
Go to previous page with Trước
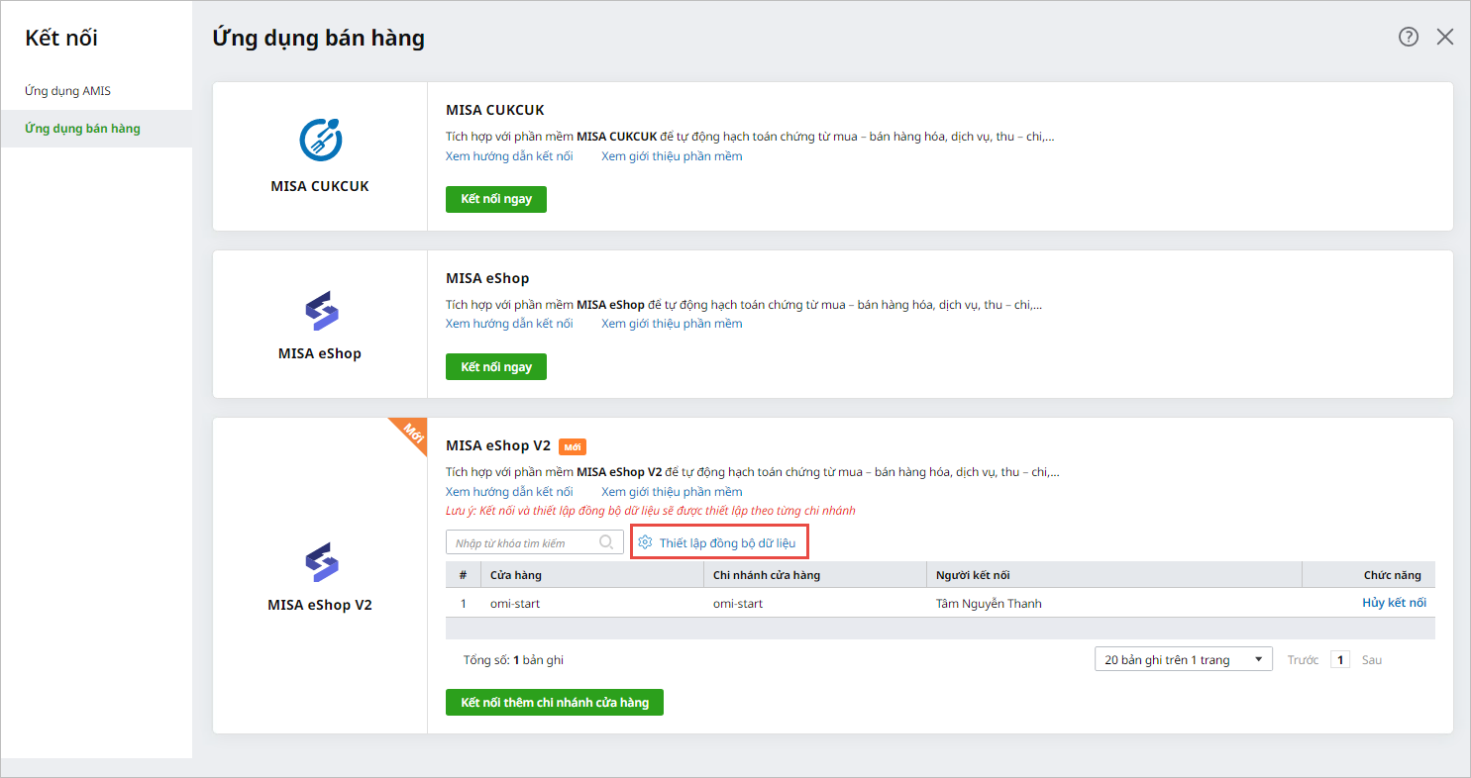pyautogui.click(x=1303, y=660)
